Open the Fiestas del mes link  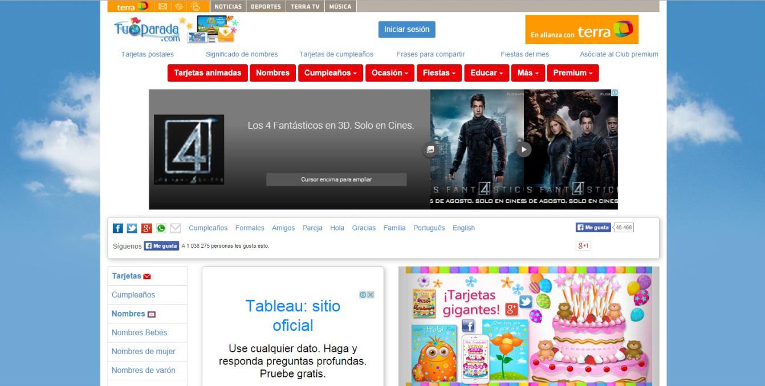pos(525,55)
